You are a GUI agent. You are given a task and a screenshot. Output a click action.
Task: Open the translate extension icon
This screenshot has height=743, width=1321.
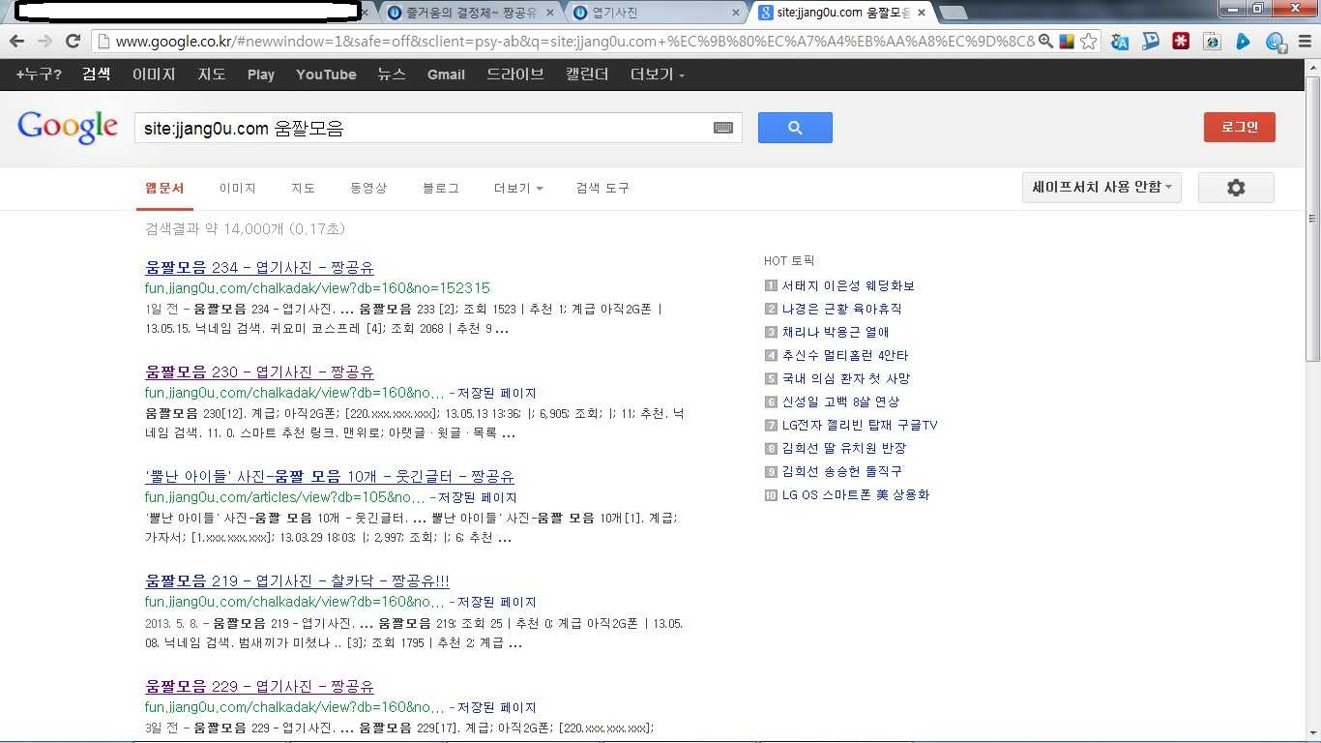tap(1120, 42)
